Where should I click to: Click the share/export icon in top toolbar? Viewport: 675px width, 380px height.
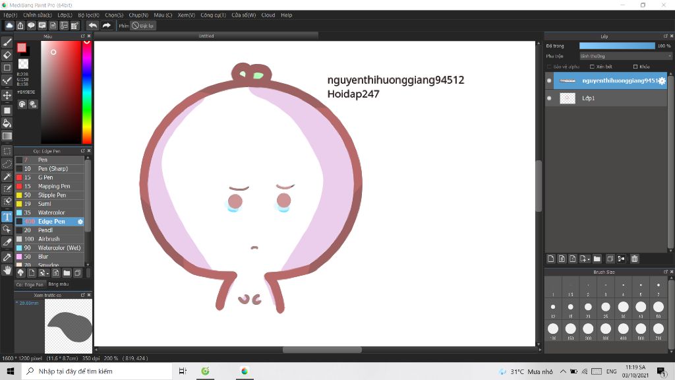[20, 26]
